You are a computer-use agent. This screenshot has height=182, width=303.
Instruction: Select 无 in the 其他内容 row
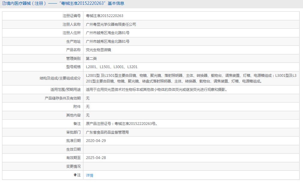tap(88, 115)
